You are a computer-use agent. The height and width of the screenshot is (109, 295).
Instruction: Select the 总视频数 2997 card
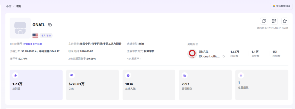(205, 85)
